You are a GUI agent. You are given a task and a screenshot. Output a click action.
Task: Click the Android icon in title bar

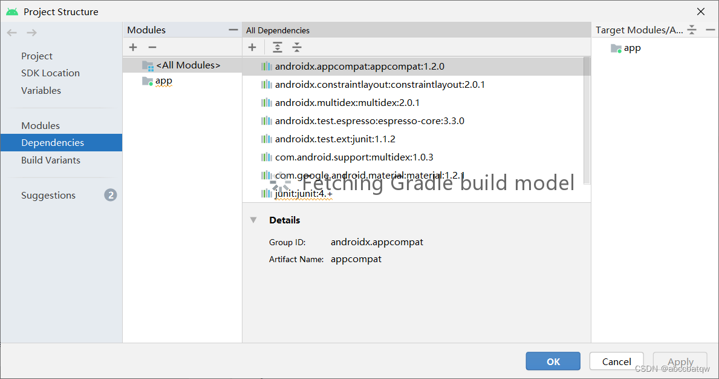pyautogui.click(x=12, y=12)
